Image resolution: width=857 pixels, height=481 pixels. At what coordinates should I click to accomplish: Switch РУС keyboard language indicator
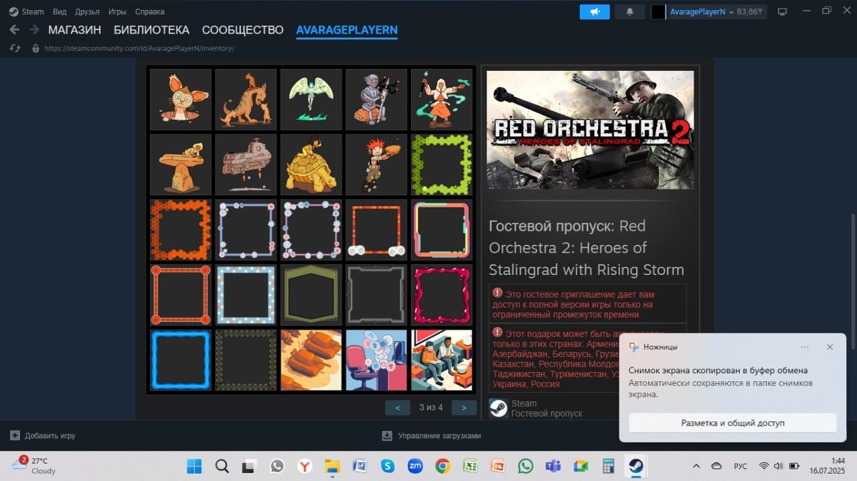(x=741, y=466)
